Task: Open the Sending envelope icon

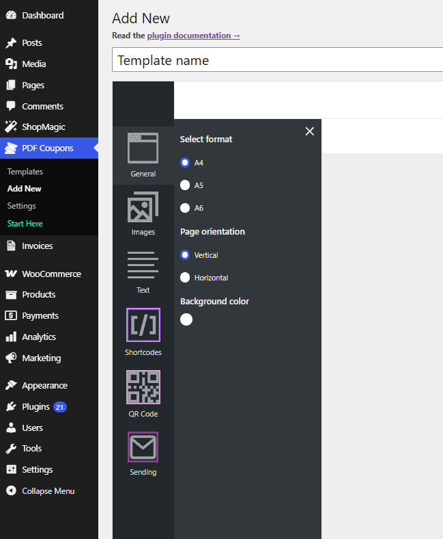Action: [x=143, y=447]
